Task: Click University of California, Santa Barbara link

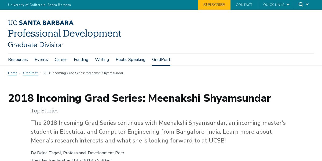Action: tap(39, 5)
